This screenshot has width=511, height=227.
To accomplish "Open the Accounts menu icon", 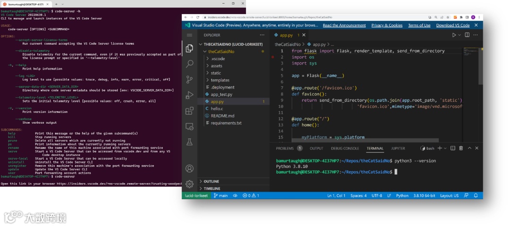I will coord(189,168).
